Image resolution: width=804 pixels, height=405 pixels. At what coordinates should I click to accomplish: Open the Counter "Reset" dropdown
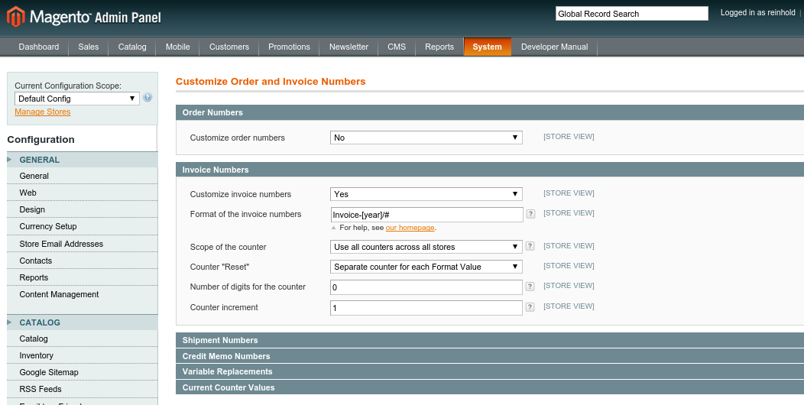(x=426, y=267)
